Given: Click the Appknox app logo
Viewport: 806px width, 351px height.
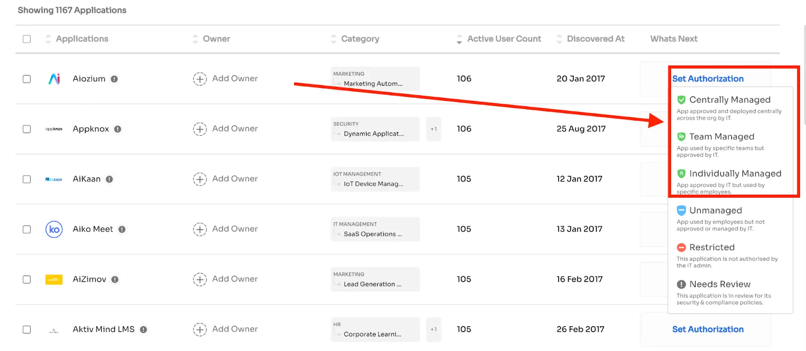Looking at the screenshot, I should coord(54,129).
